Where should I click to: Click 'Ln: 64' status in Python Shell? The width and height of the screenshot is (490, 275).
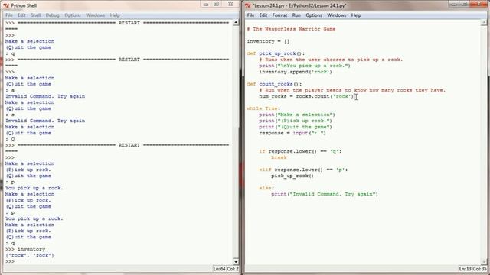219,269
